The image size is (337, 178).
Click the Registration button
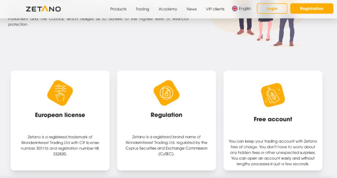coord(312,8)
